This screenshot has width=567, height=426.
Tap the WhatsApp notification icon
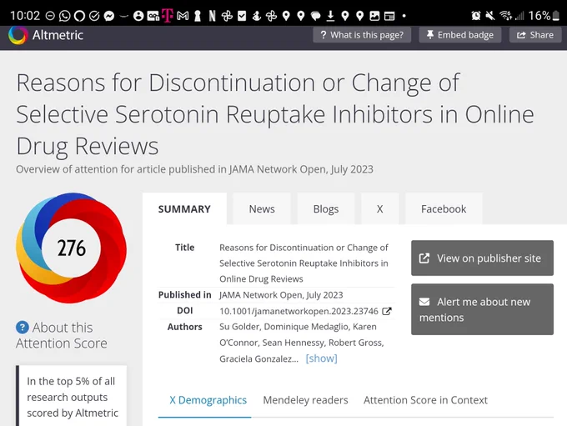click(x=65, y=16)
